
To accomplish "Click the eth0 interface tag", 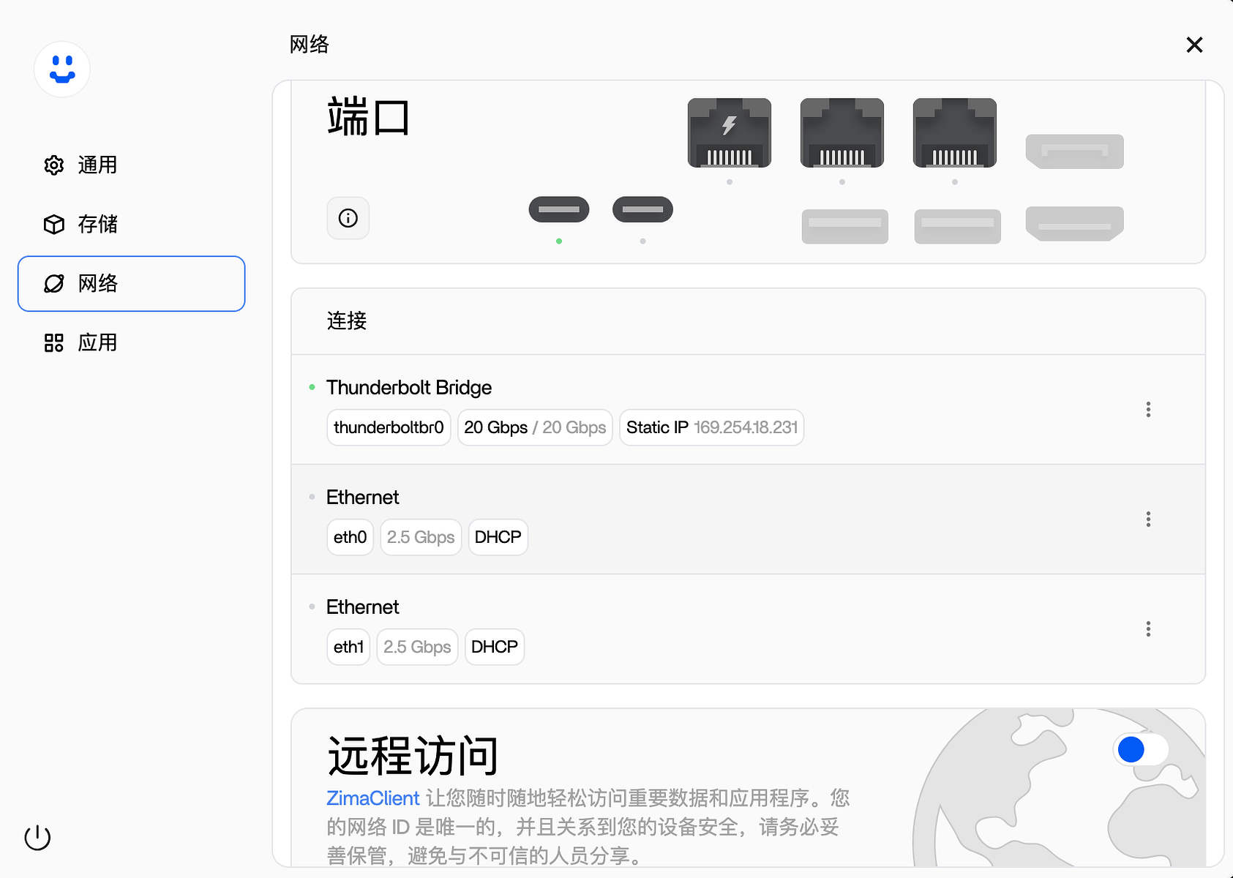I will (x=350, y=537).
